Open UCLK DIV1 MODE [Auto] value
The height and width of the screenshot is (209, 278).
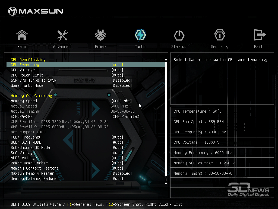(x=117, y=142)
